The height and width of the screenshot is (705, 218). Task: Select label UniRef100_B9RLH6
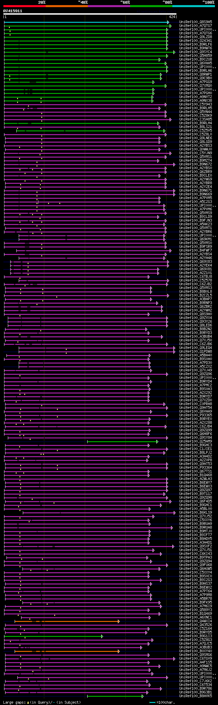[196, 71]
